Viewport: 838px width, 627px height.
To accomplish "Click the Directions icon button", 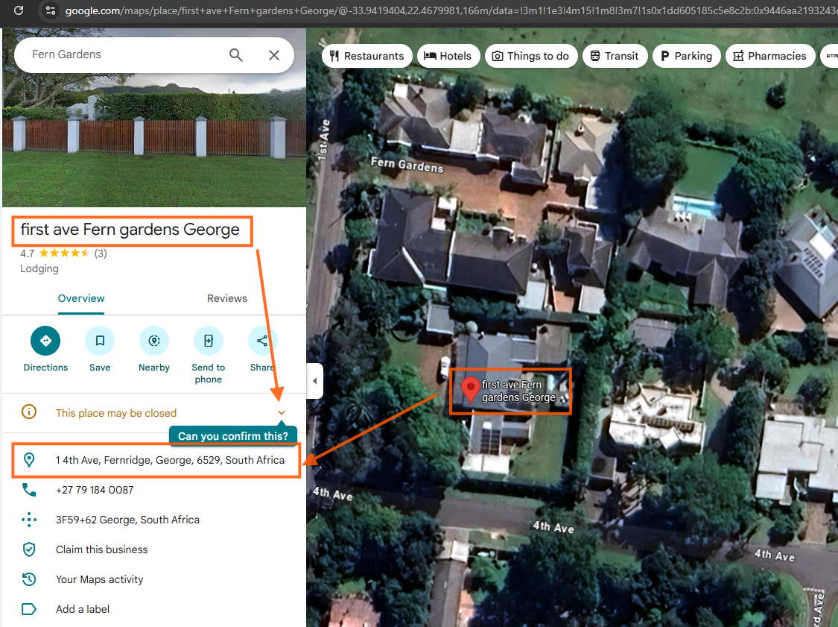I will [45, 341].
